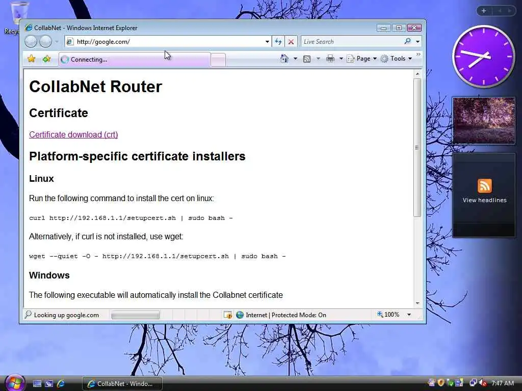This screenshot has height=391, width=522.
Task: Expand the toolbar overflow chevron
Action: (x=418, y=54)
